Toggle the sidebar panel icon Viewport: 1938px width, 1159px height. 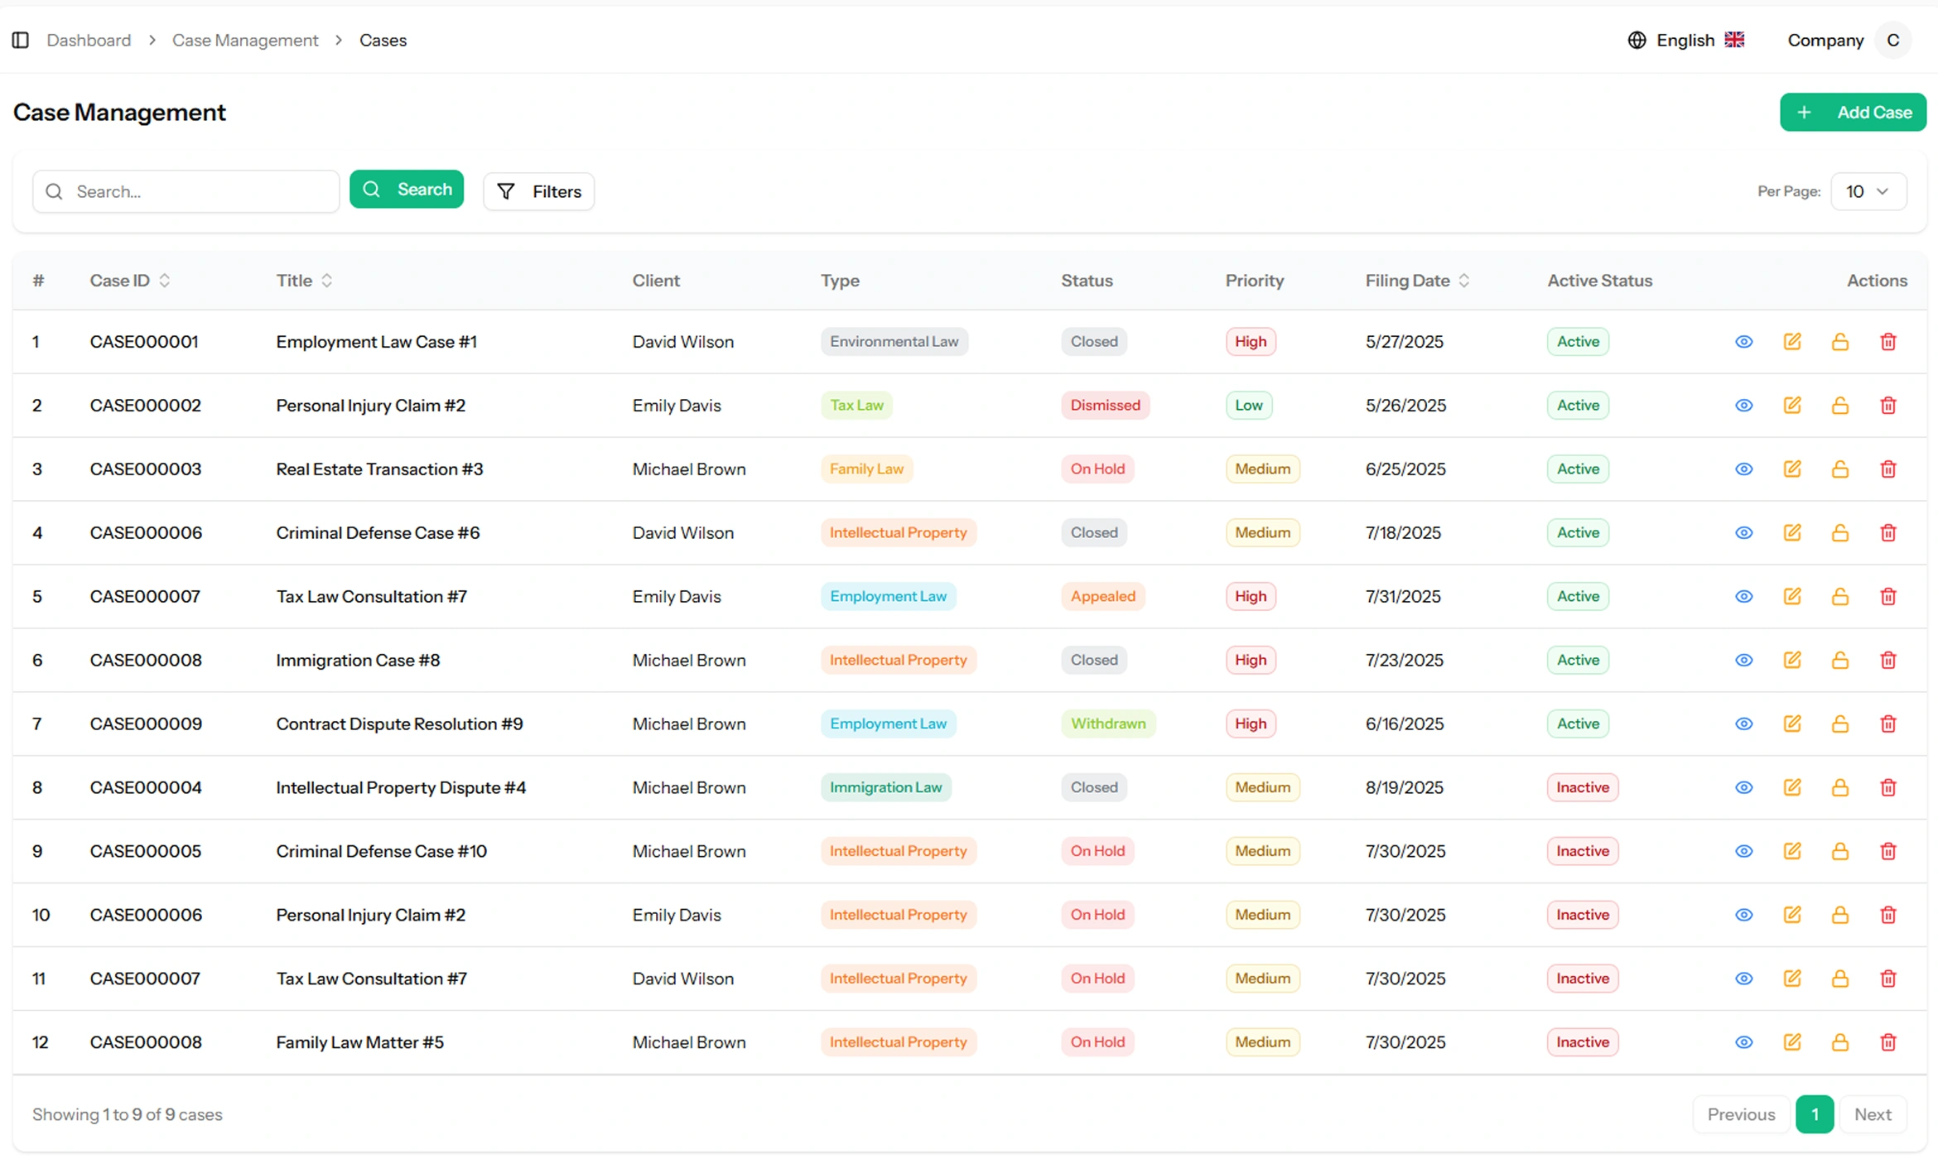pos(21,40)
